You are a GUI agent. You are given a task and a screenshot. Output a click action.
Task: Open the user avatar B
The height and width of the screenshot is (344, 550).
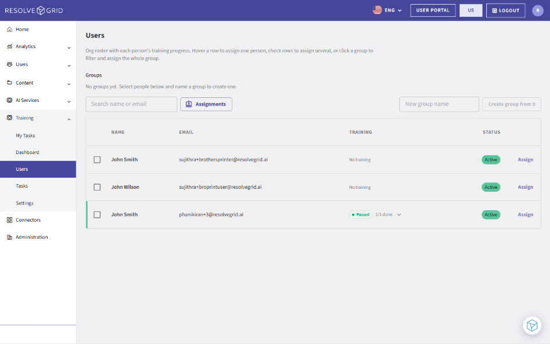click(538, 10)
